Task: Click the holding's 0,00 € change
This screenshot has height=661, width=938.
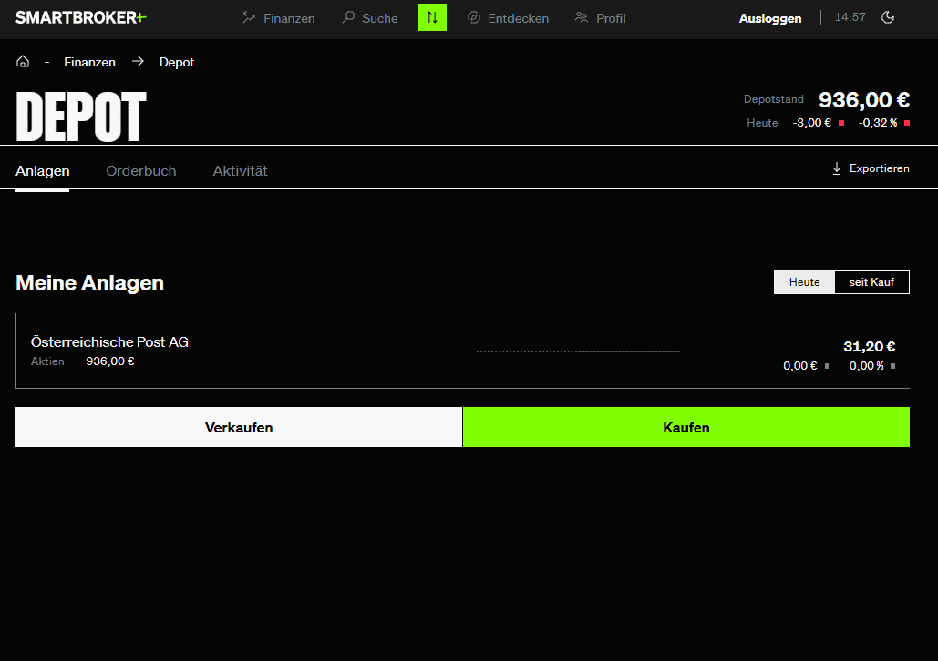Action: 799,366
